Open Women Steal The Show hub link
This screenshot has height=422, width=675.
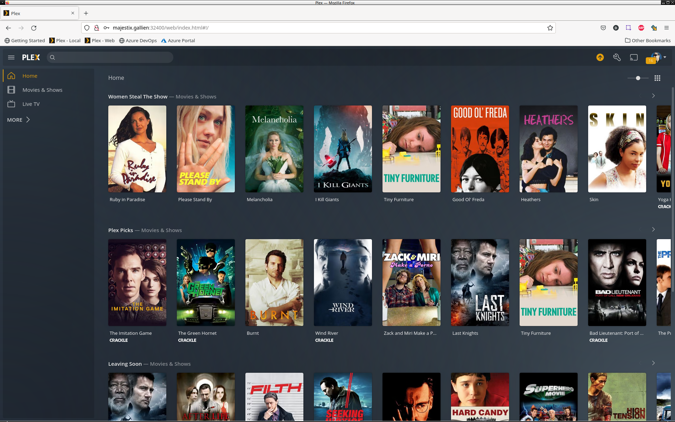pyautogui.click(x=138, y=97)
